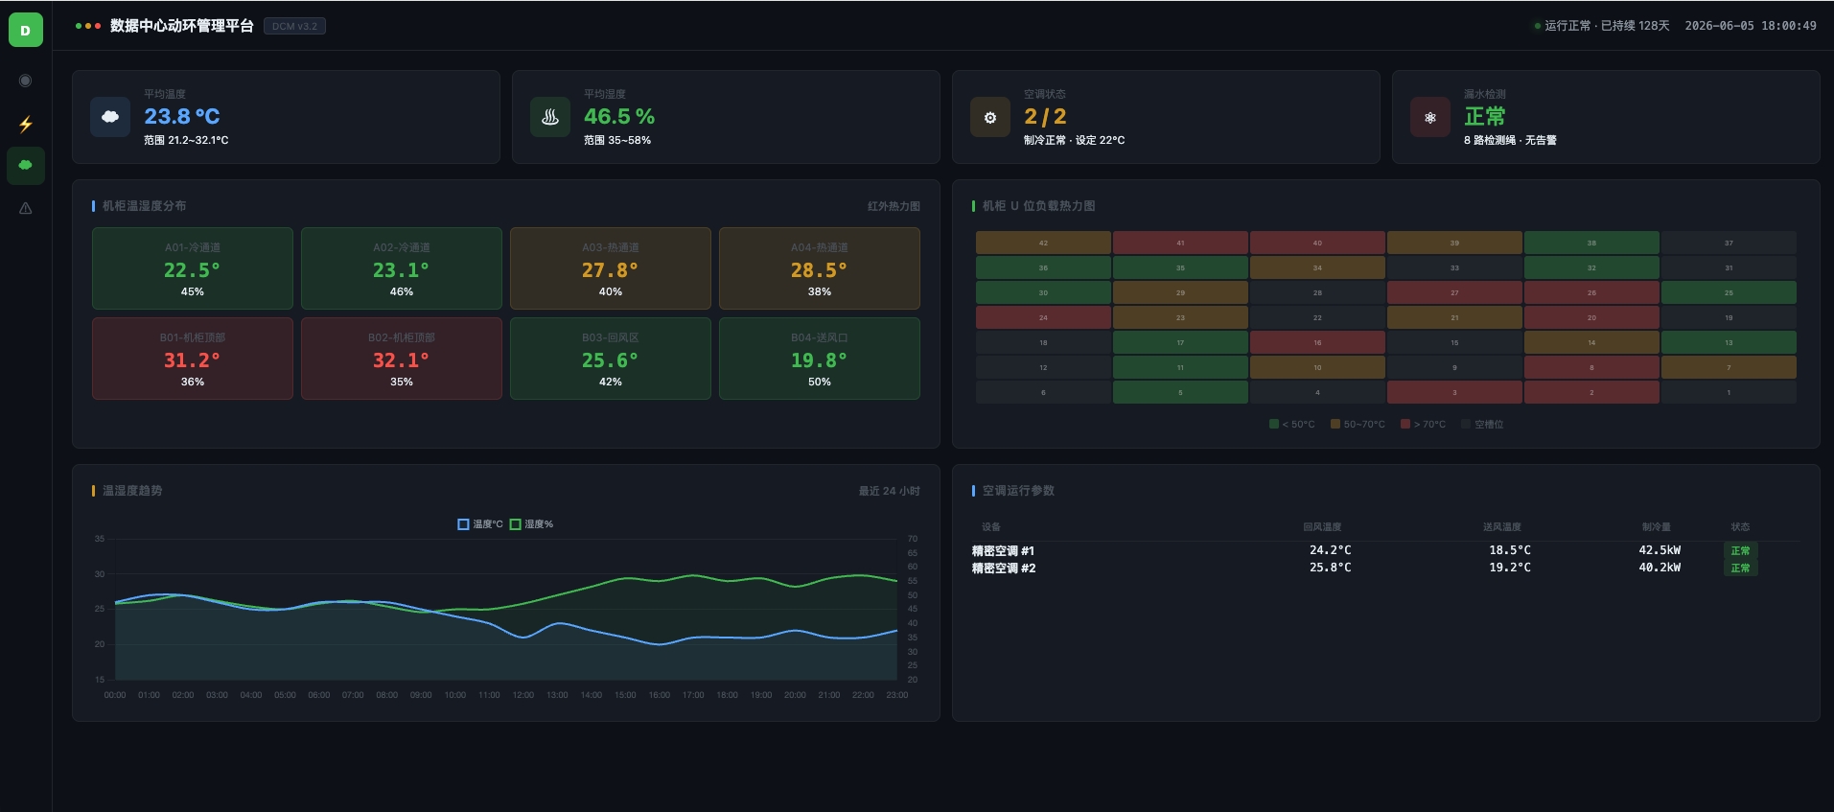Click the gear icon in the AC status card
The width and height of the screenshot is (1834, 812).
pos(990,117)
